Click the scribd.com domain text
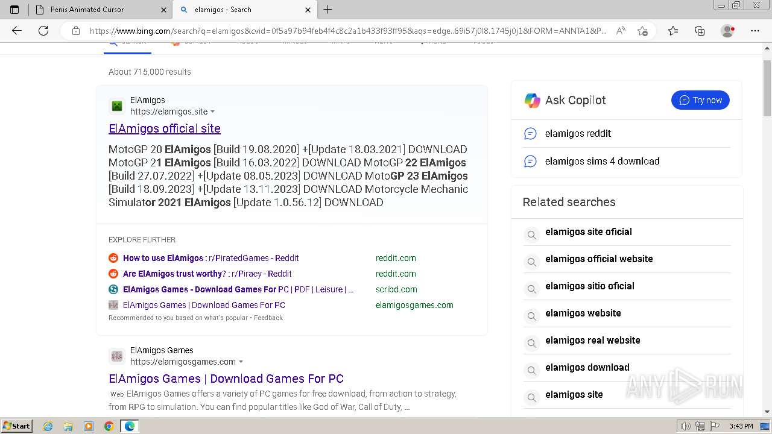 (396, 289)
